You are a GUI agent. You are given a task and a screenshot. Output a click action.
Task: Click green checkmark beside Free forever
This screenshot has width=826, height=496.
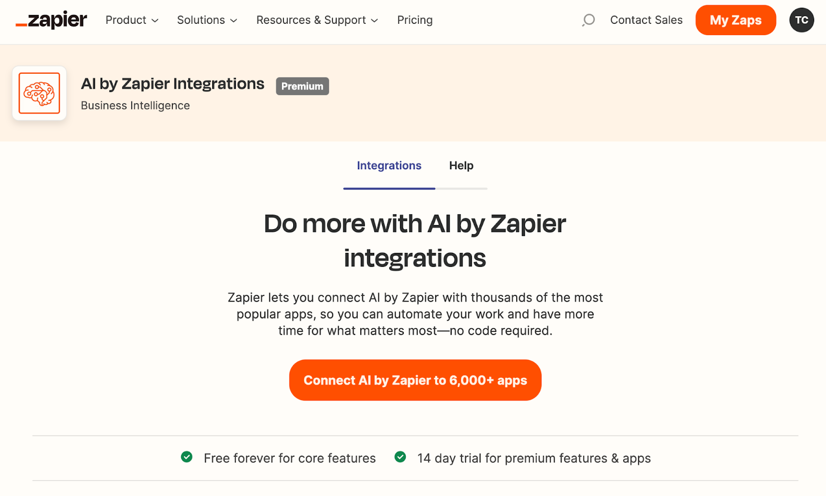click(187, 457)
